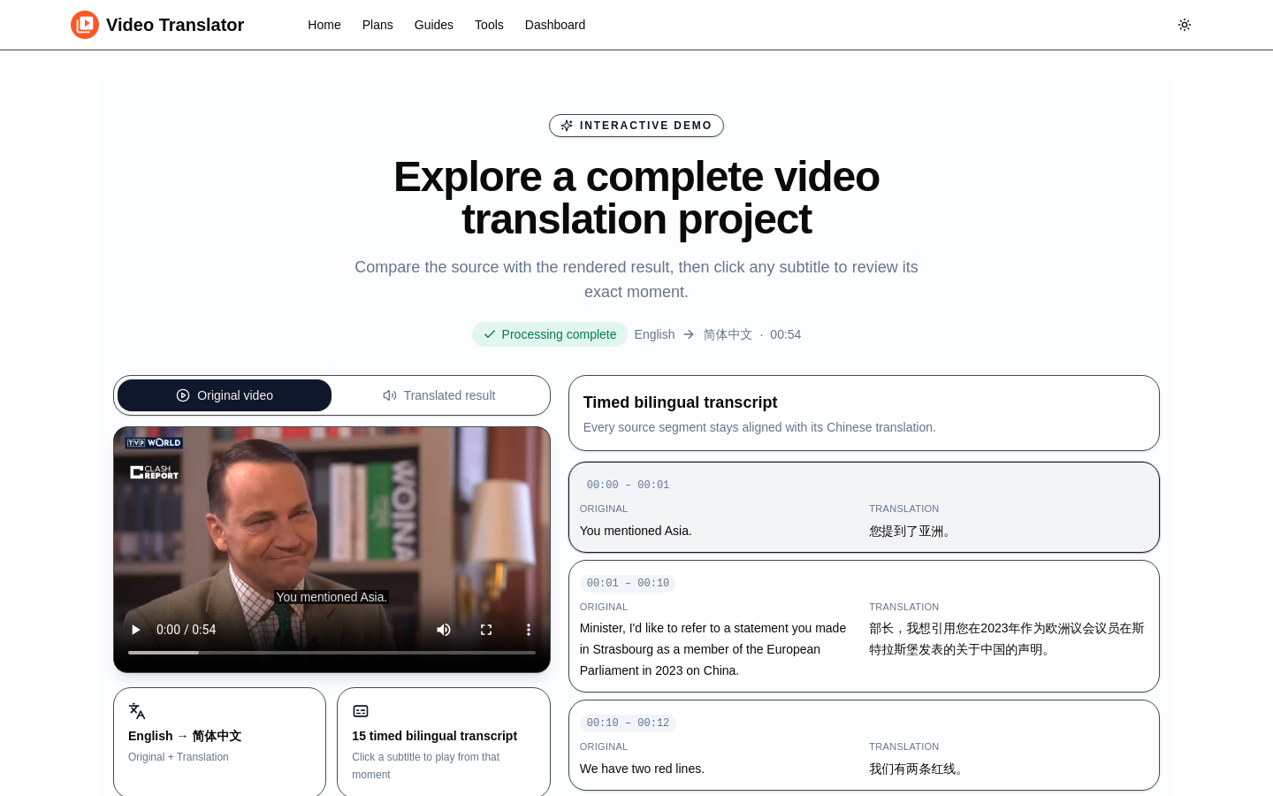Click the 00:54 duration label
The height and width of the screenshot is (796, 1273).
[x=785, y=334]
